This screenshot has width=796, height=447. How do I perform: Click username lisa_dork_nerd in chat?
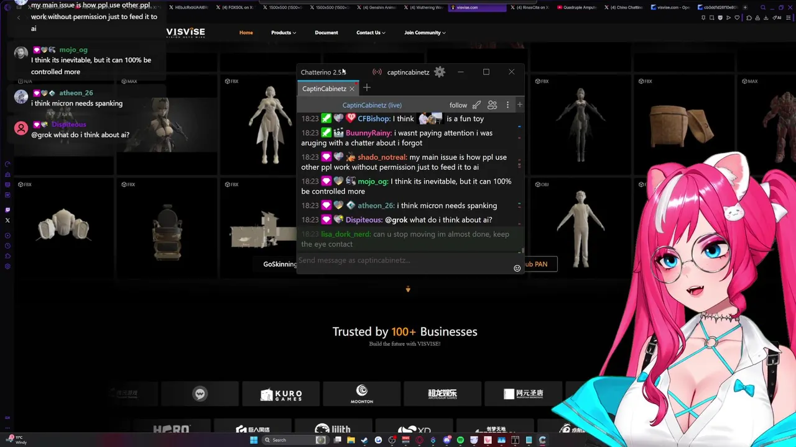[x=346, y=234]
